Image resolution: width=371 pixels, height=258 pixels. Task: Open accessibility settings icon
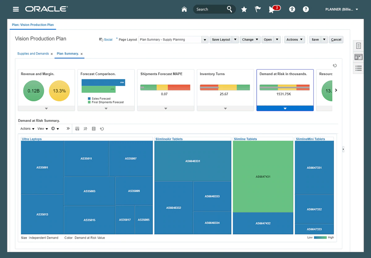point(292,9)
